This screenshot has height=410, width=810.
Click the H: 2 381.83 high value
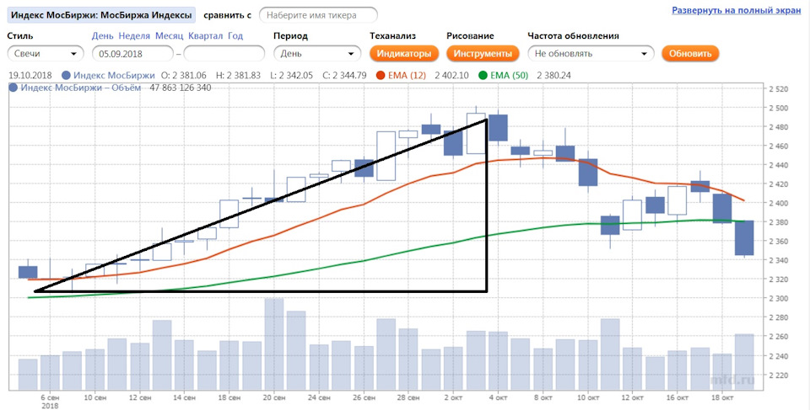238,75
